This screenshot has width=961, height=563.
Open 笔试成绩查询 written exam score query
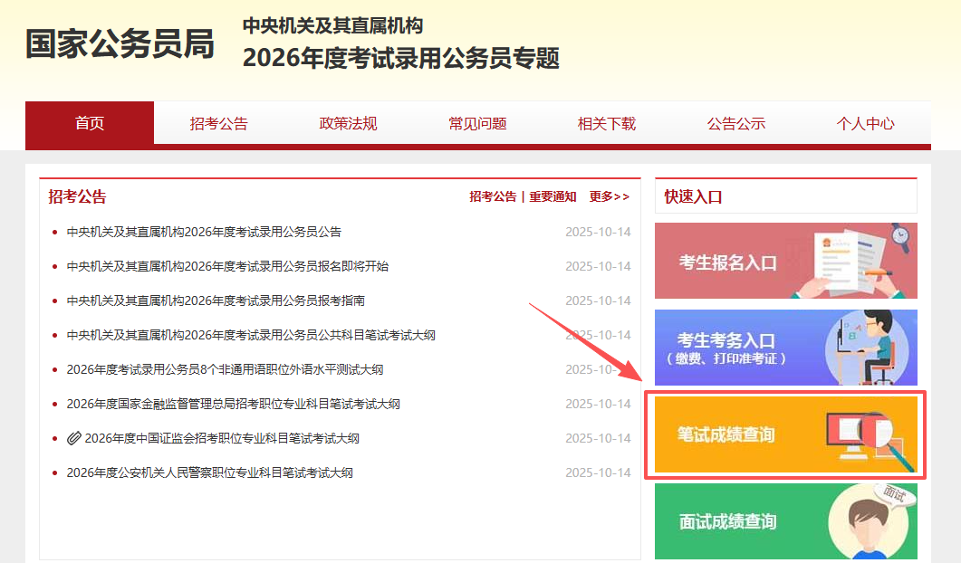click(x=784, y=434)
